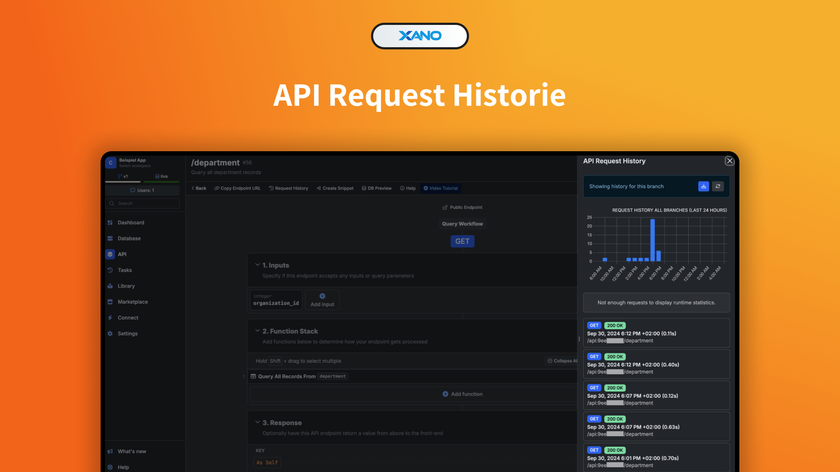The image size is (840, 472).
Task: Click the panel resize handle dots
Action: tap(579, 339)
